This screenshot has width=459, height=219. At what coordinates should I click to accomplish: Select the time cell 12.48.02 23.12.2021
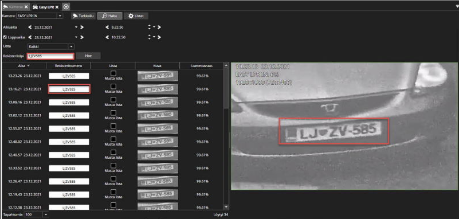(x=25, y=142)
